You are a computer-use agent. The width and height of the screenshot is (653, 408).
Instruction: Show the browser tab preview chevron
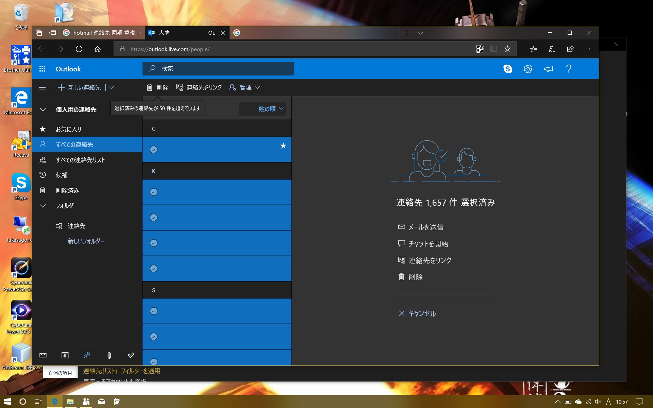pos(420,33)
